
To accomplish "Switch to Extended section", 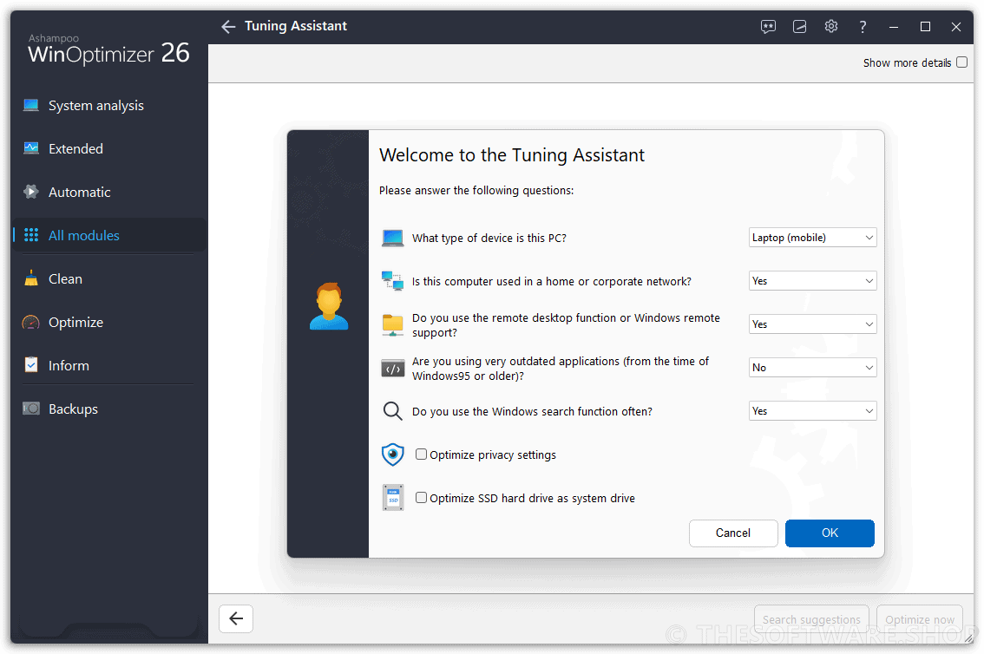I will [x=109, y=148].
